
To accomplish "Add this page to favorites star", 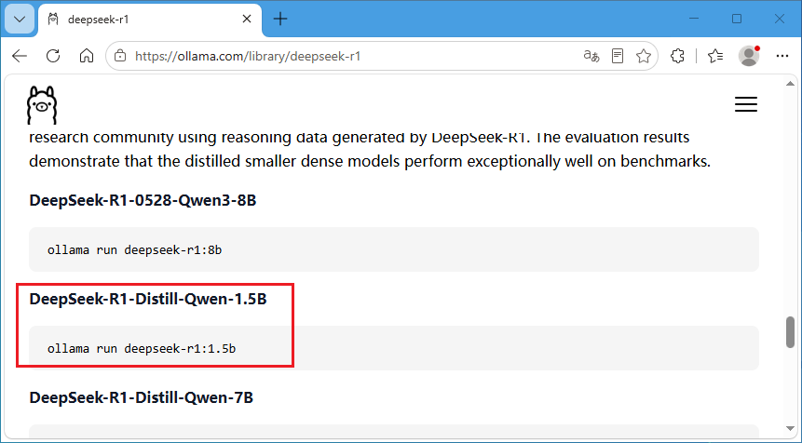I will tap(644, 56).
